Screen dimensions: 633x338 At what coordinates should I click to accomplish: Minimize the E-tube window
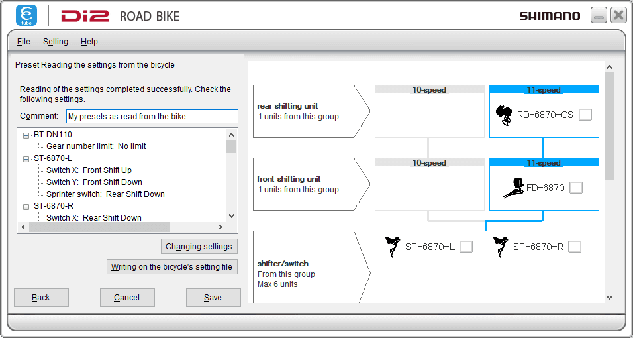pyautogui.click(x=599, y=15)
